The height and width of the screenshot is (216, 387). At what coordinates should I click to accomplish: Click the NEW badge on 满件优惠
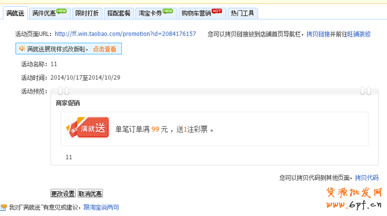61,10
